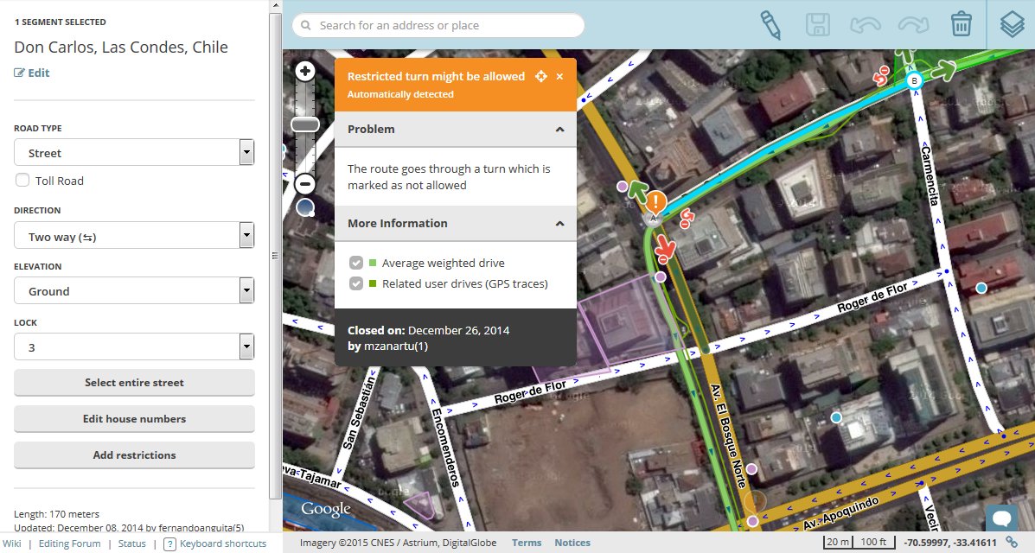Select the pencil draw tool
Screen dimensions: 1035x553
770,25
